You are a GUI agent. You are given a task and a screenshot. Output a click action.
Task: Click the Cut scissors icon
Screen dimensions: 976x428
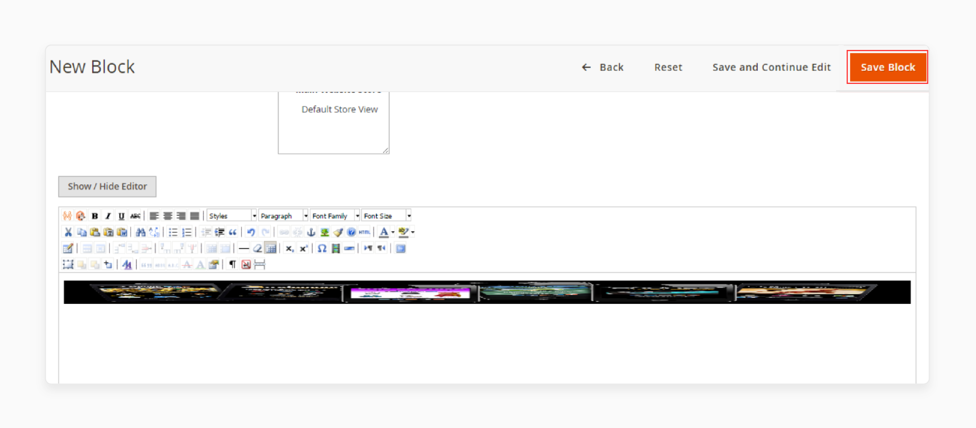click(x=68, y=231)
